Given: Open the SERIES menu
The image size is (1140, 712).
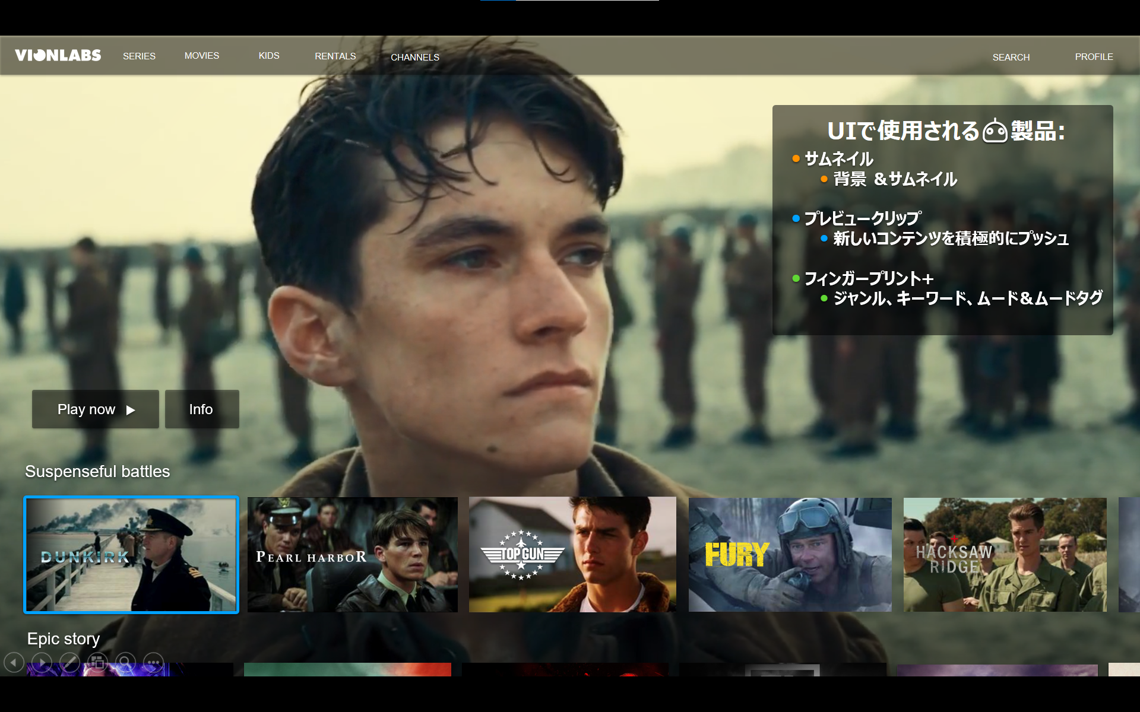Looking at the screenshot, I should 139,56.
